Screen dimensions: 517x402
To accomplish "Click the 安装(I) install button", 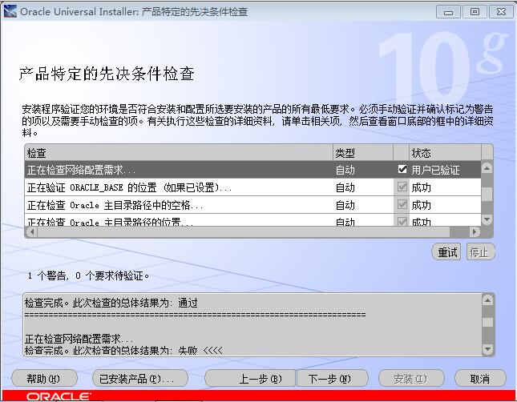I will click(x=411, y=379).
